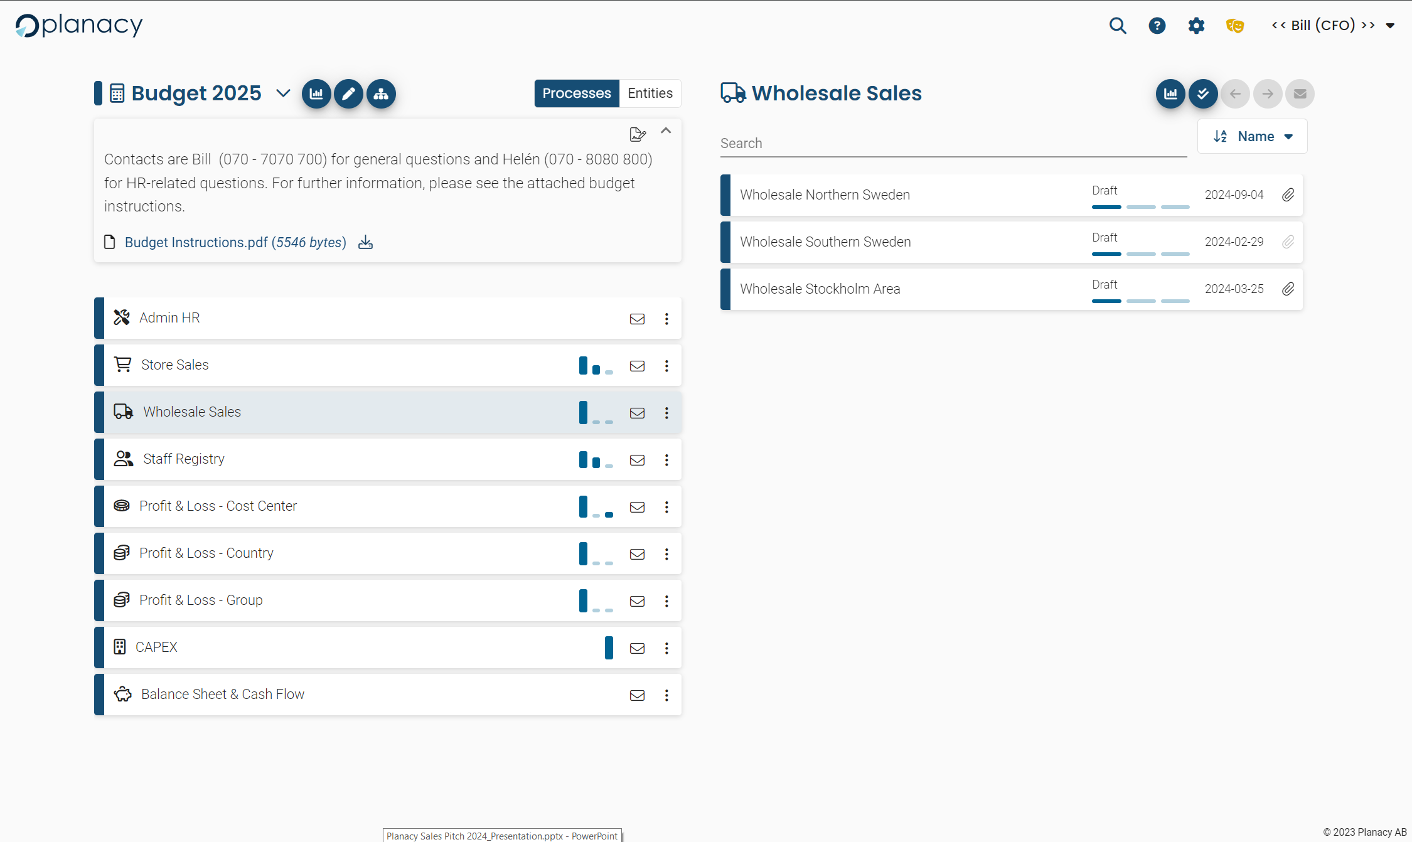The height and width of the screenshot is (842, 1412).
Task: Open settings gear icon
Action: (1196, 26)
